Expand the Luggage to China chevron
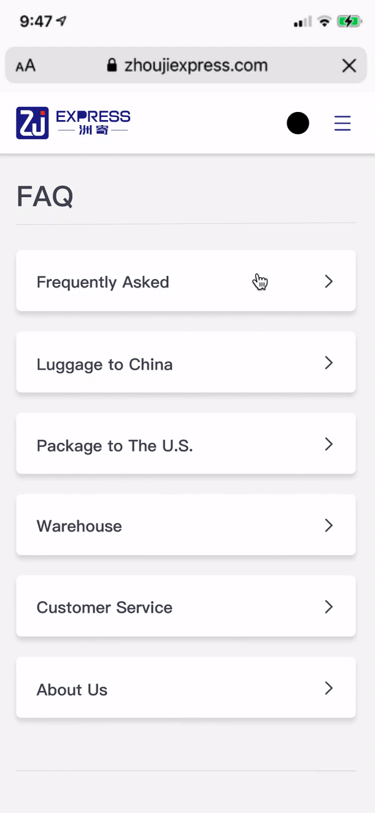Viewport: 375px width, 813px height. (x=329, y=363)
